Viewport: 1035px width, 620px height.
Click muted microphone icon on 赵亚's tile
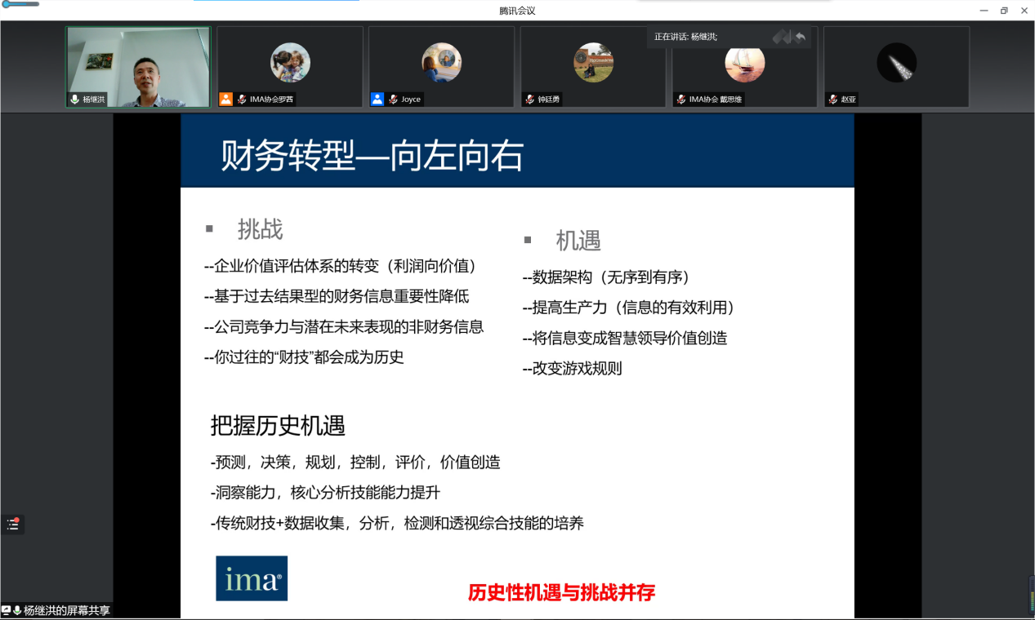pyautogui.click(x=832, y=100)
